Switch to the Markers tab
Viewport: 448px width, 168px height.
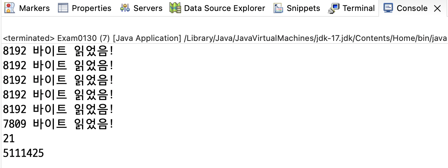coord(34,8)
